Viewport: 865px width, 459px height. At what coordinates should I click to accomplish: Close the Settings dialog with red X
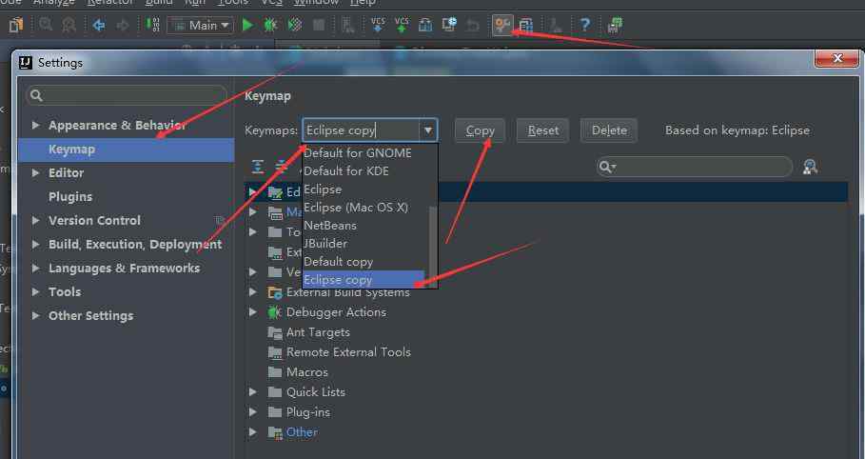[x=836, y=58]
